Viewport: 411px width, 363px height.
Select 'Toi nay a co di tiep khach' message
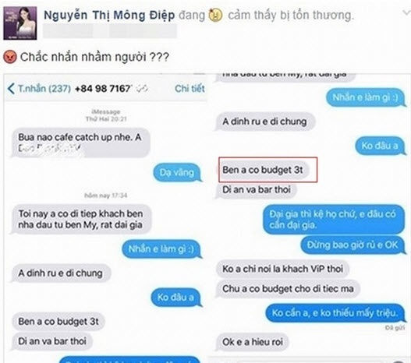(81, 219)
